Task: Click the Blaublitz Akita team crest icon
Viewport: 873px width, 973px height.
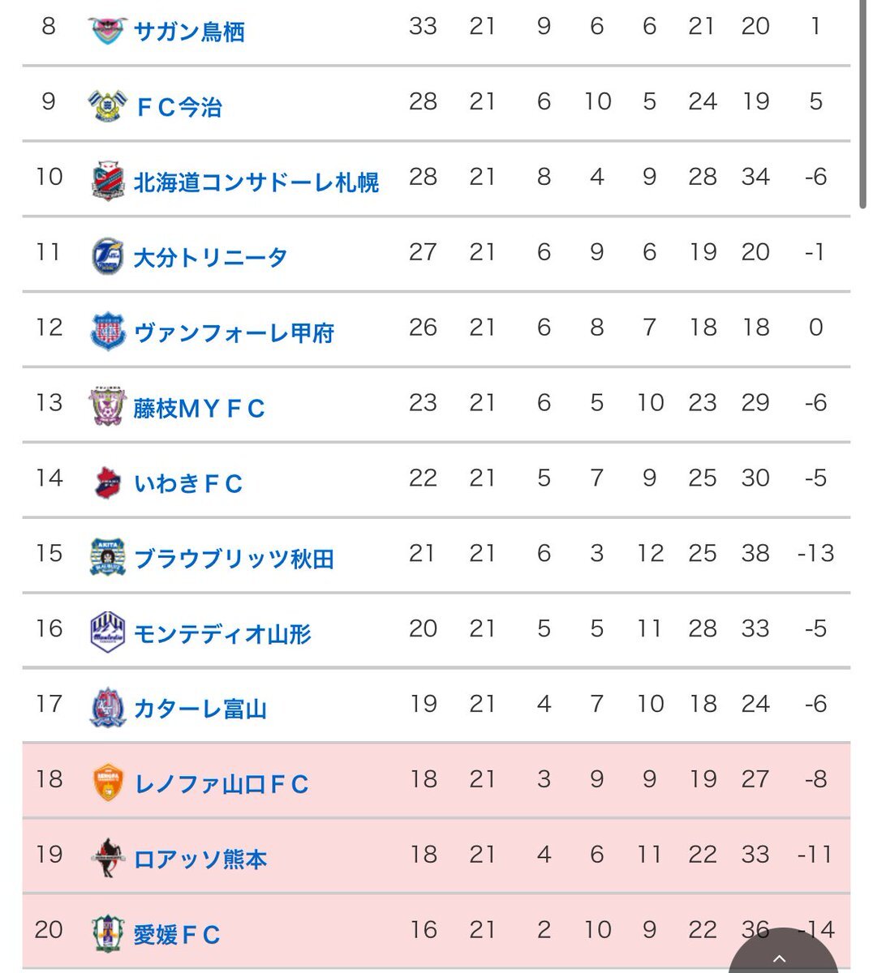Action: click(108, 558)
